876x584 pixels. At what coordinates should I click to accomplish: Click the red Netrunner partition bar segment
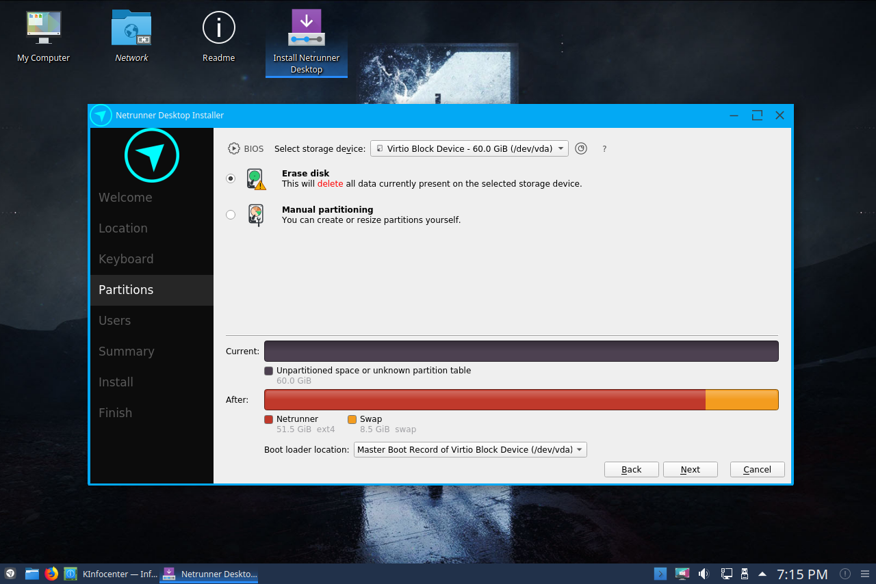click(x=485, y=400)
